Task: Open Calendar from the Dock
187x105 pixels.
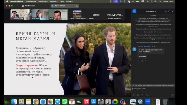Action: [72, 102]
